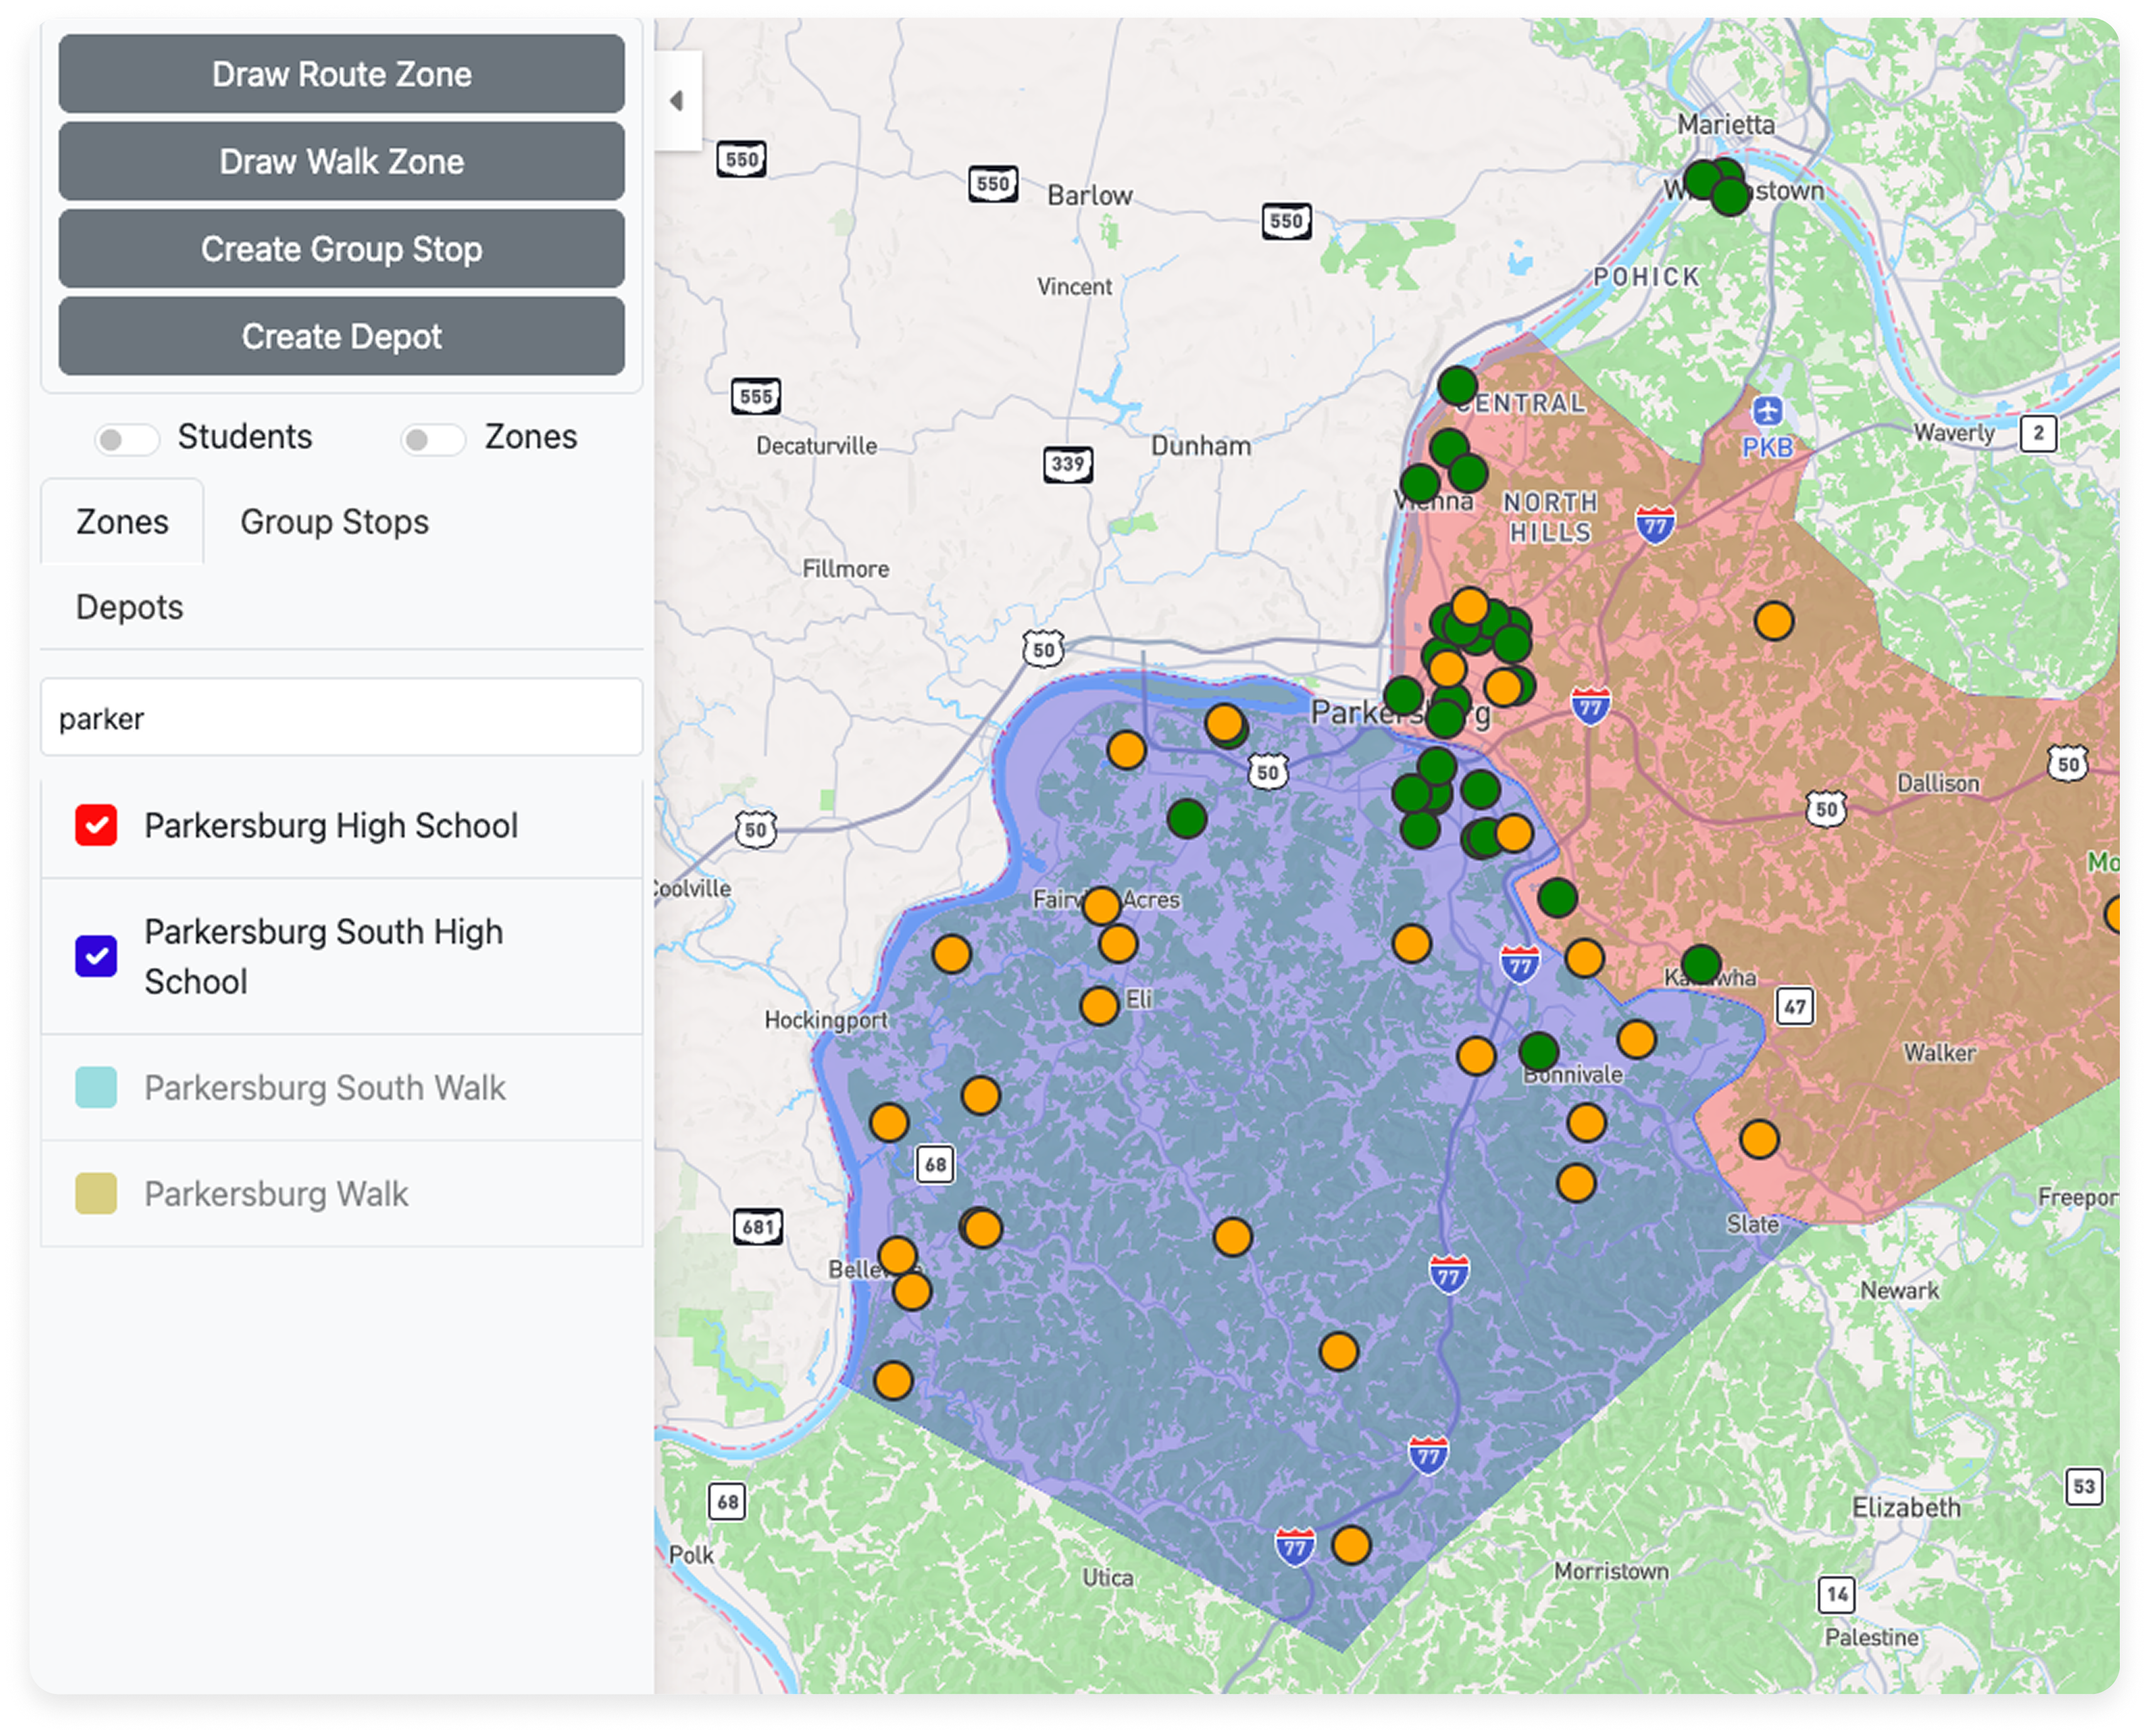Collapse the sidebar with the arrow button
2150x1736 pixels.
(x=675, y=100)
